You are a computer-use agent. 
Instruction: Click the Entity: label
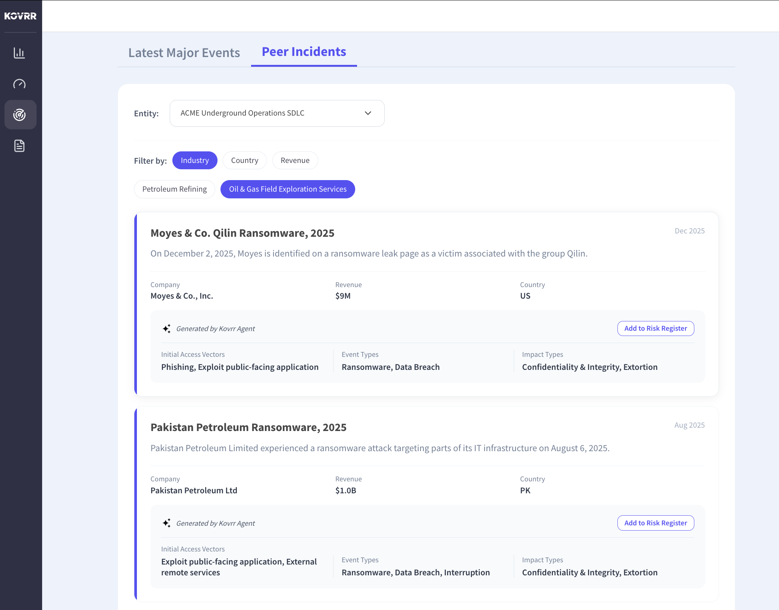pos(146,113)
